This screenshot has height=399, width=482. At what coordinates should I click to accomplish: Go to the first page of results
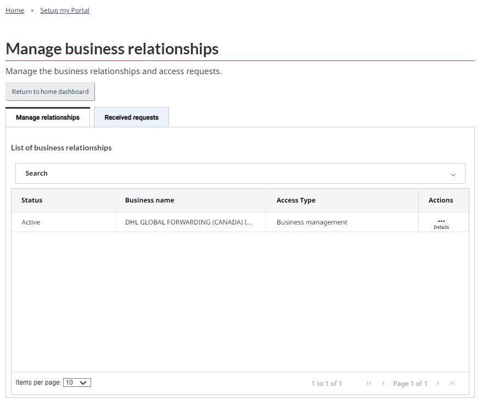click(369, 383)
